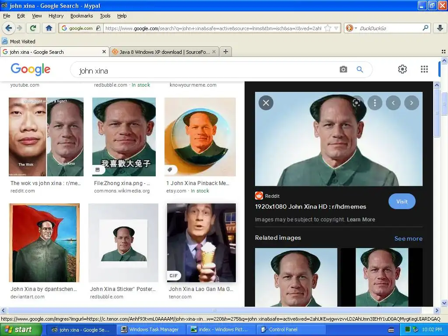The width and height of the screenshot is (448, 336).
Task: Open the John Xina by dpantschen painting thumbnail
Action: tap(44, 242)
